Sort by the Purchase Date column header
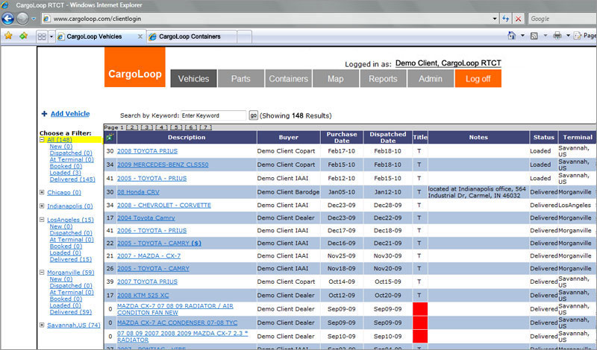Image resolution: width=597 pixels, height=350 pixels. pos(342,137)
